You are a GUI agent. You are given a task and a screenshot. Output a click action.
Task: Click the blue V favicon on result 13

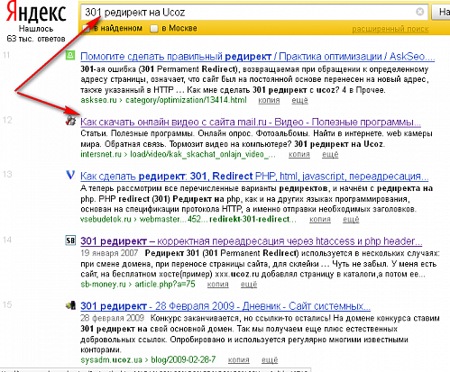[x=70, y=175]
